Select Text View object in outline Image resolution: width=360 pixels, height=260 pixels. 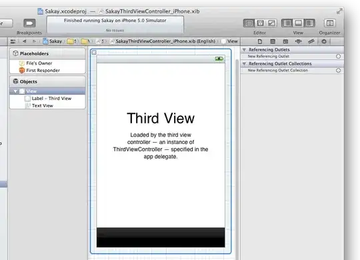coord(47,105)
